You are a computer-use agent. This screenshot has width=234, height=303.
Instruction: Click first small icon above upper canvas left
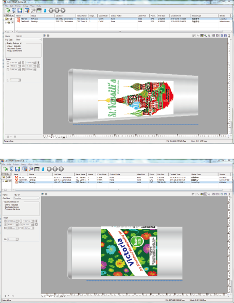[x=45, y=36]
